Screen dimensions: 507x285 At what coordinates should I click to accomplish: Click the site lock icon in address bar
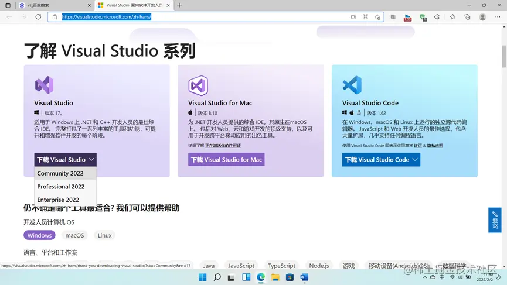[55, 17]
